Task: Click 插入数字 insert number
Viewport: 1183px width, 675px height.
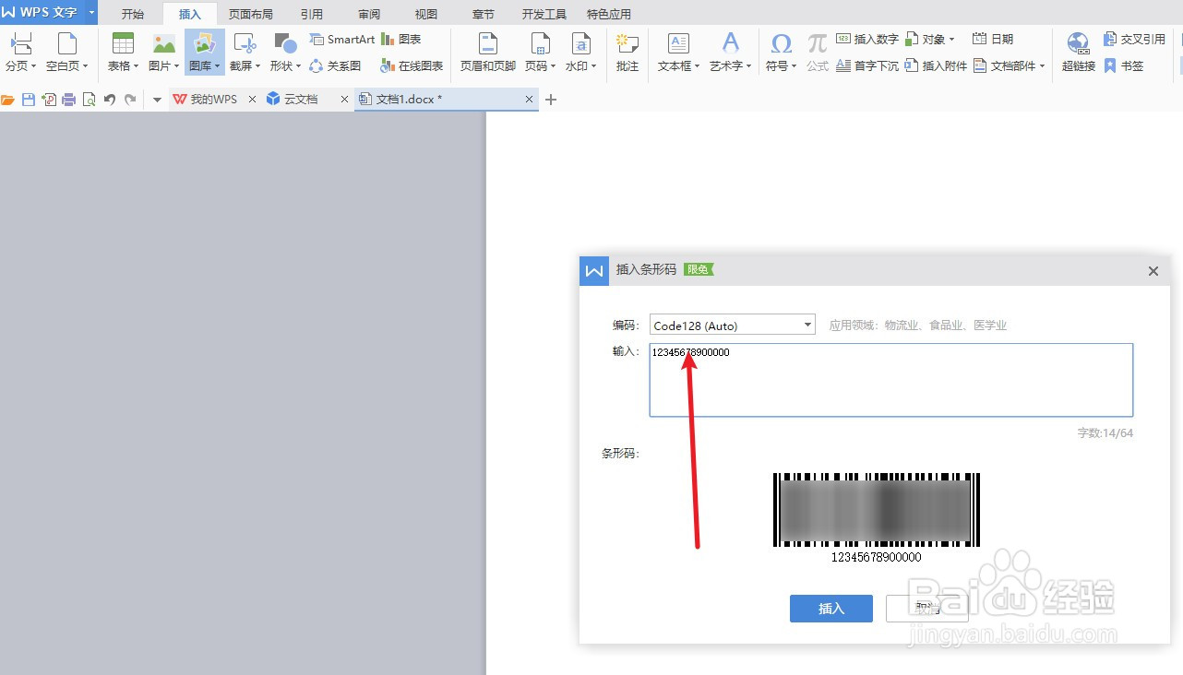Action: [x=866, y=40]
